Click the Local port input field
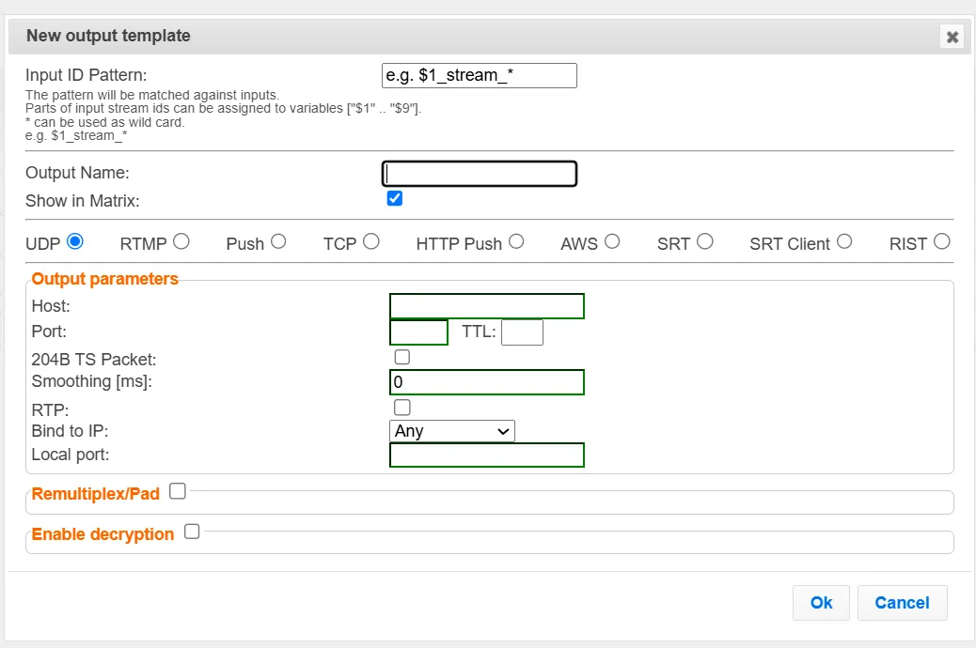 coord(487,455)
